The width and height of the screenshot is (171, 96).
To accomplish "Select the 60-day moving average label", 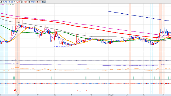I will pyautogui.click(x=10, y=5).
